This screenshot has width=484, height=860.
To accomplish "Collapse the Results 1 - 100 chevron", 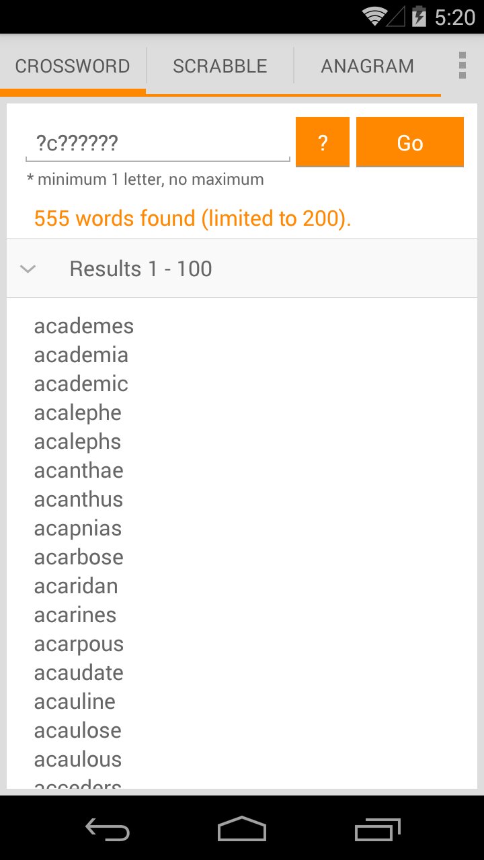I will click(x=28, y=269).
